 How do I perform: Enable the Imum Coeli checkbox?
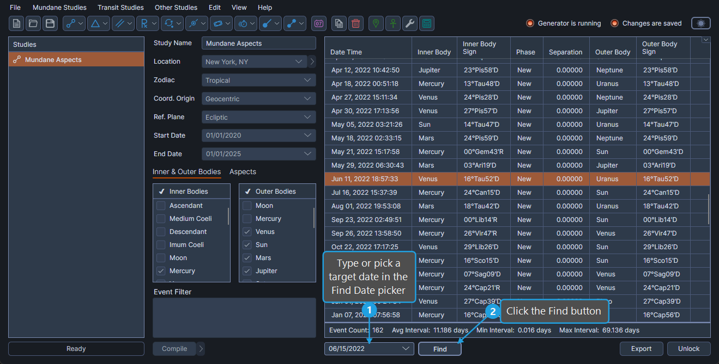coord(161,245)
